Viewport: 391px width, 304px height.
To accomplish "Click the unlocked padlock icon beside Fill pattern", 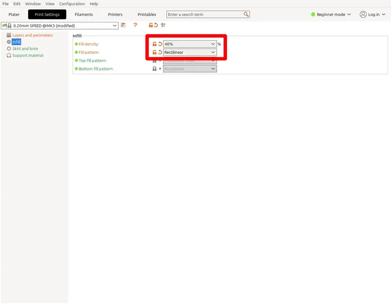I will point(155,52).
